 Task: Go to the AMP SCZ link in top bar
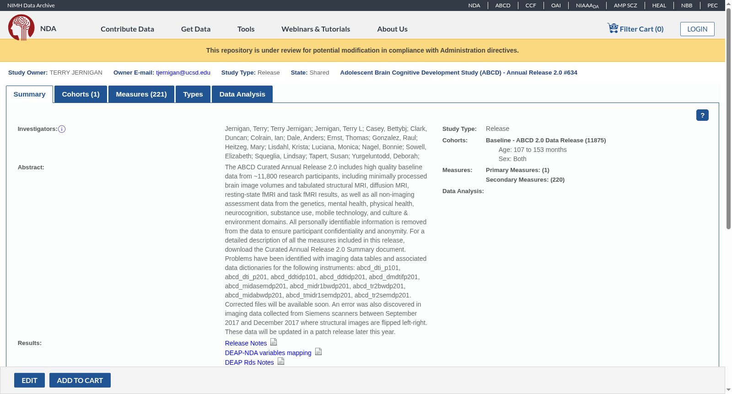pyautogui.click(x=625, y=5)
